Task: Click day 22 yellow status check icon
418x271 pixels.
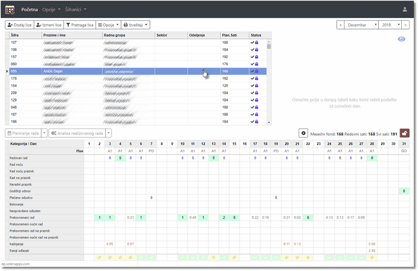Action: pos(308,257)
